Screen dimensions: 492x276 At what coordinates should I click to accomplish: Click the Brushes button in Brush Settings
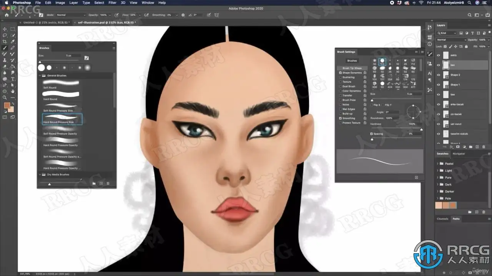pos(352,61)
